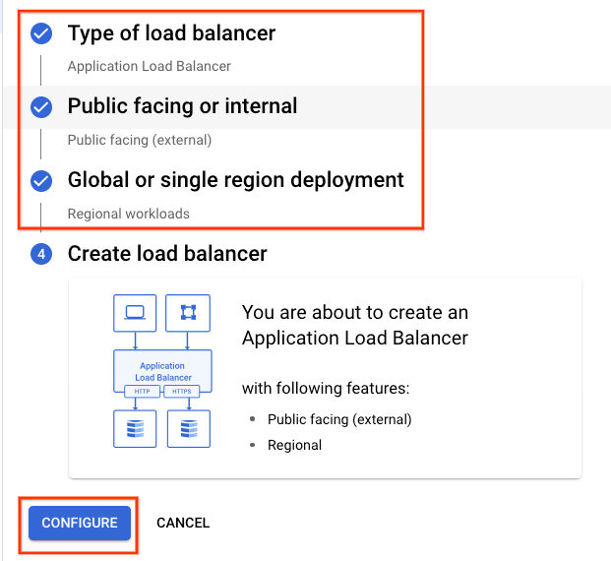Image resolution: width=611 pixels, height=561 pixels.
Task: Click the checkmark beside Global or single region deployment
Action: click(x=41, y=181)
